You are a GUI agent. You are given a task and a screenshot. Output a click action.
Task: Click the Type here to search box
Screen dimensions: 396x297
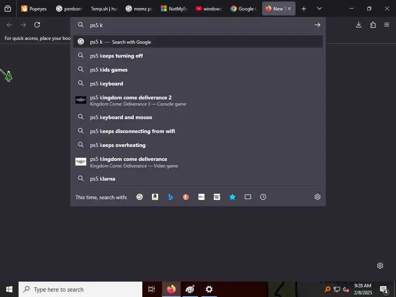(x=80, y=289)
